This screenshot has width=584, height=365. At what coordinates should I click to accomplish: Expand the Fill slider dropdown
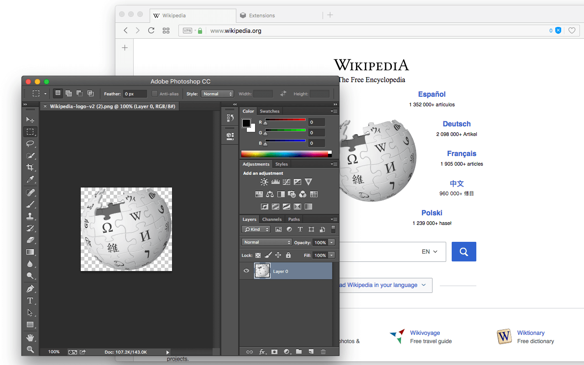[332, 255]
